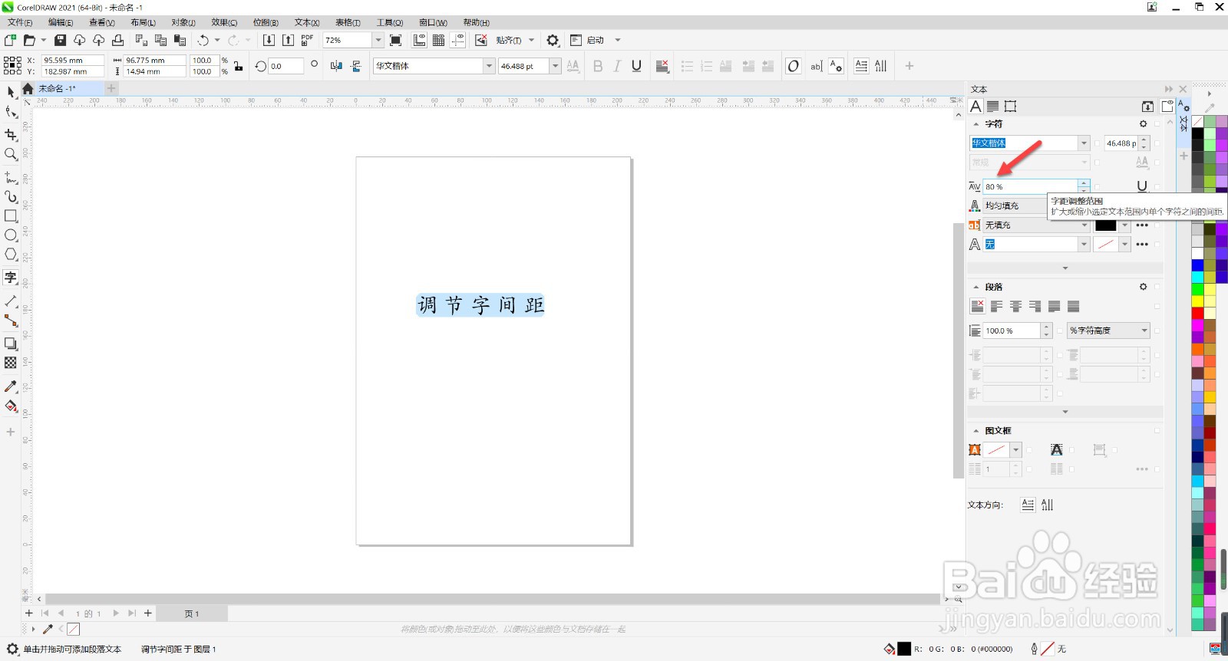Viewport: 1228px width, 661px height.
Task: Toggle show grid button
Action: coord(439,40)
